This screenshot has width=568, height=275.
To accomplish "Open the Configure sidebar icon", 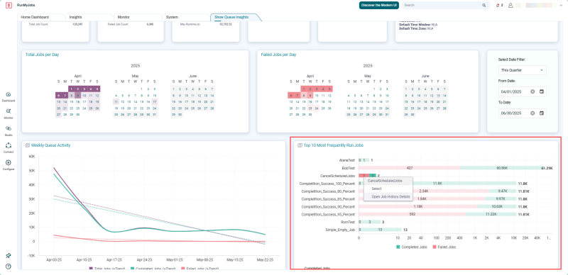I will click(9, 163).
